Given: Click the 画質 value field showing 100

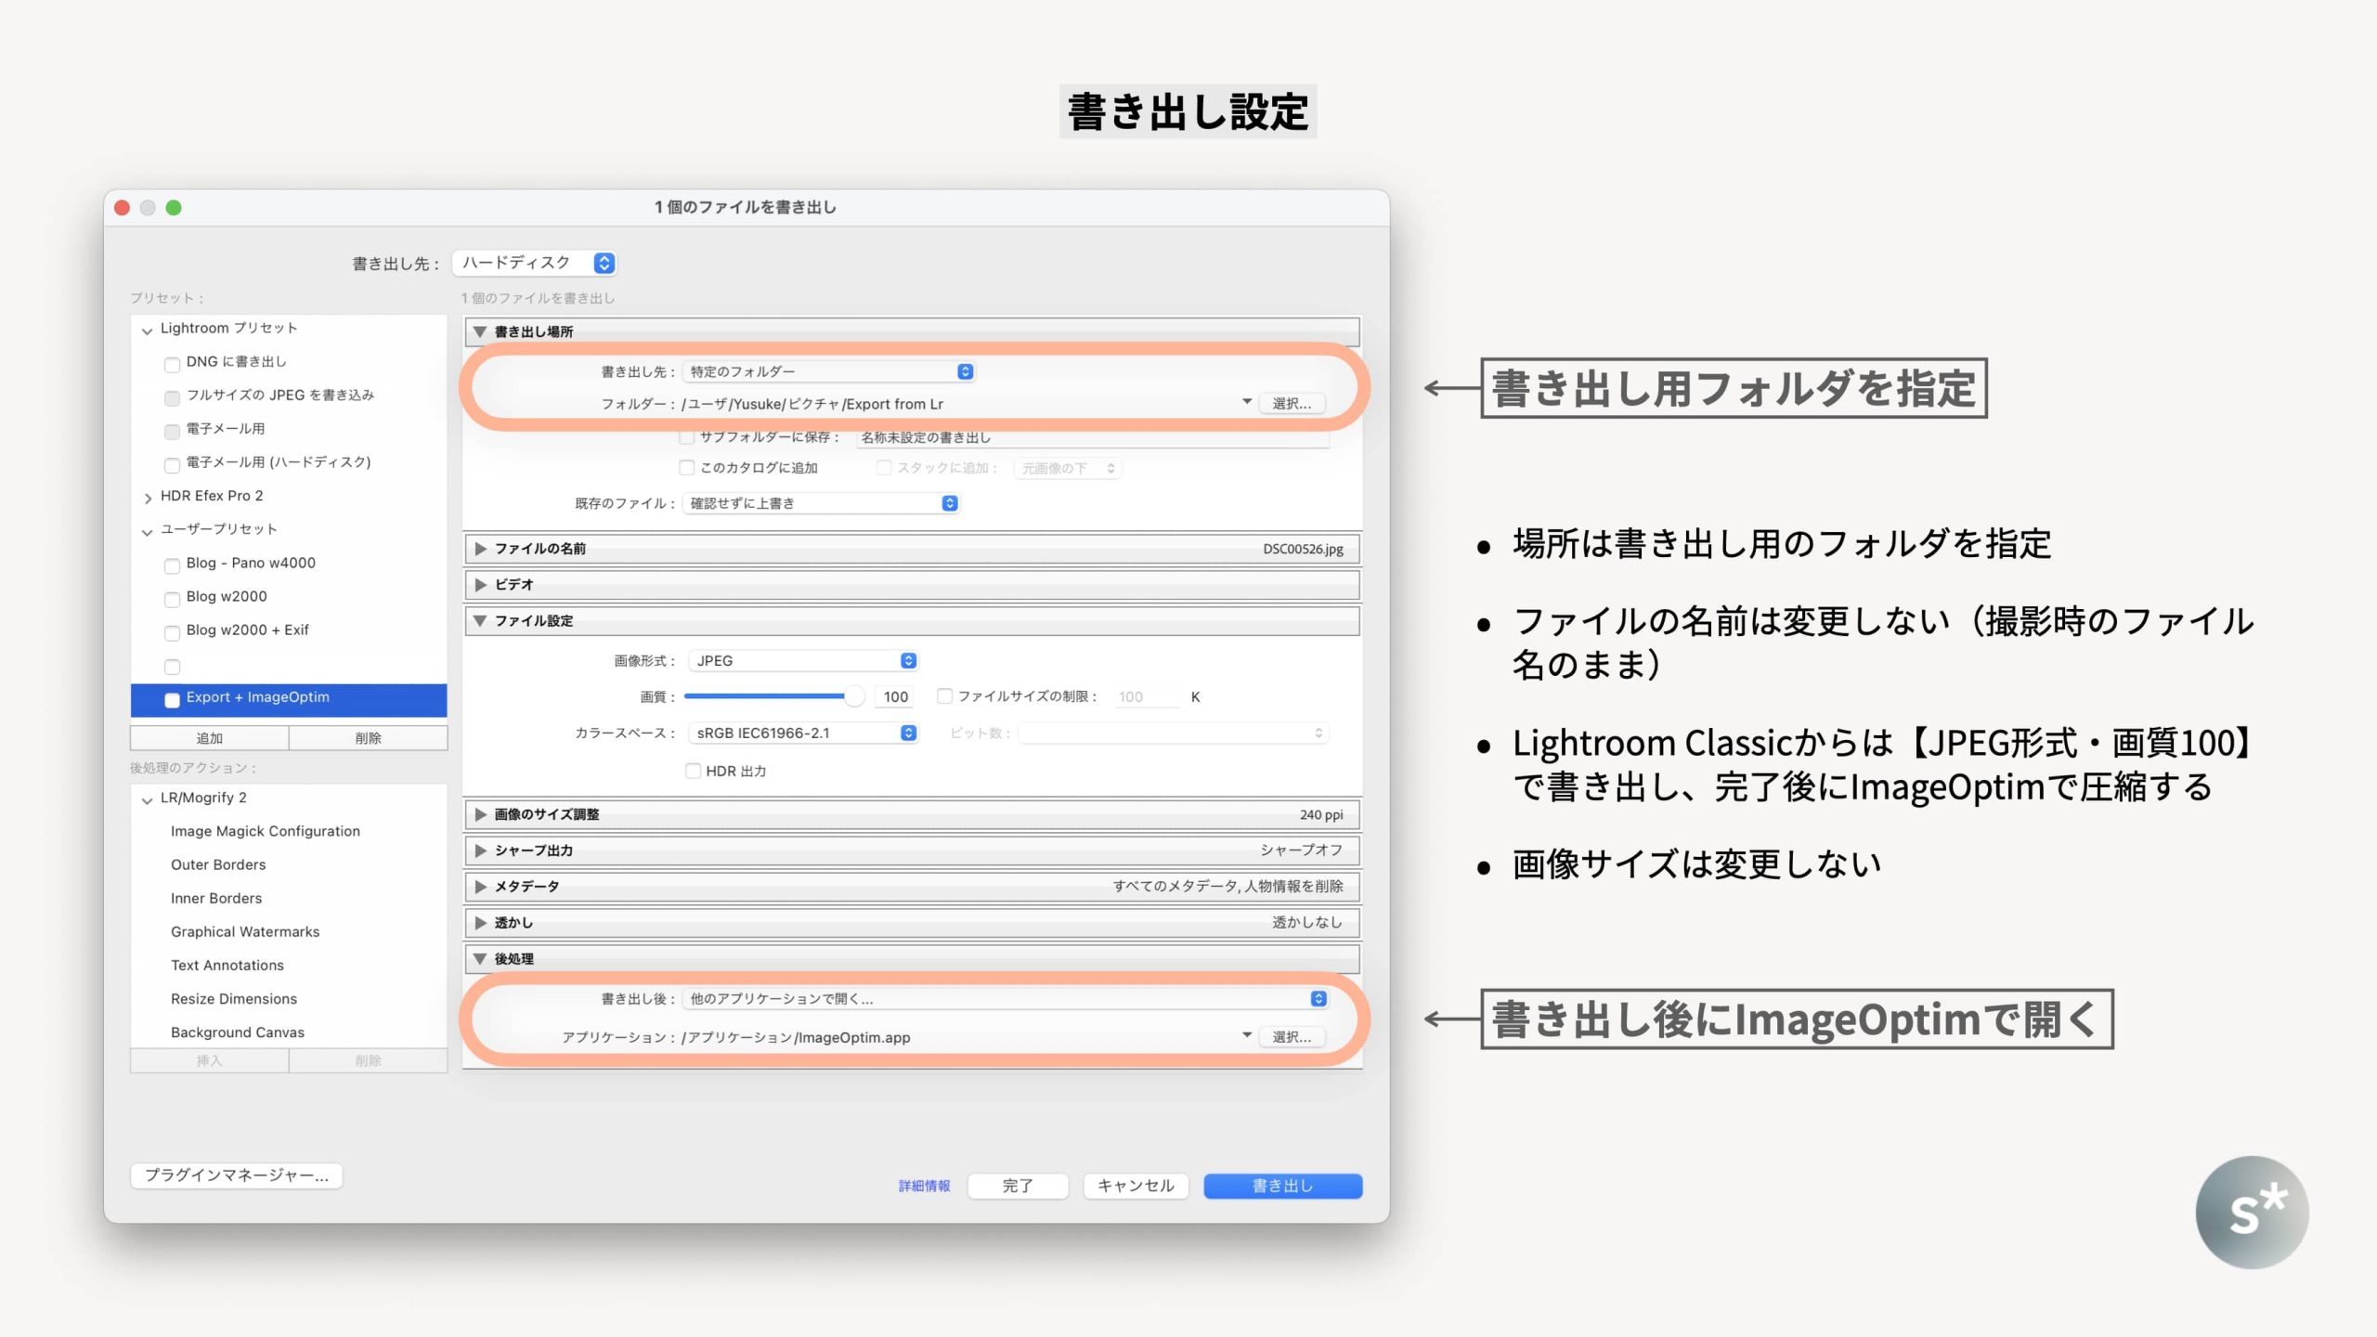Looking at the screenshot, I should click(x=895, y=696).
